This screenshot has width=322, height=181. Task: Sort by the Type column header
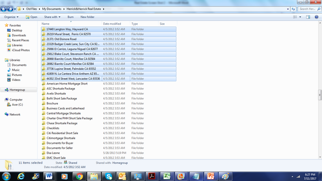[144, 24]
